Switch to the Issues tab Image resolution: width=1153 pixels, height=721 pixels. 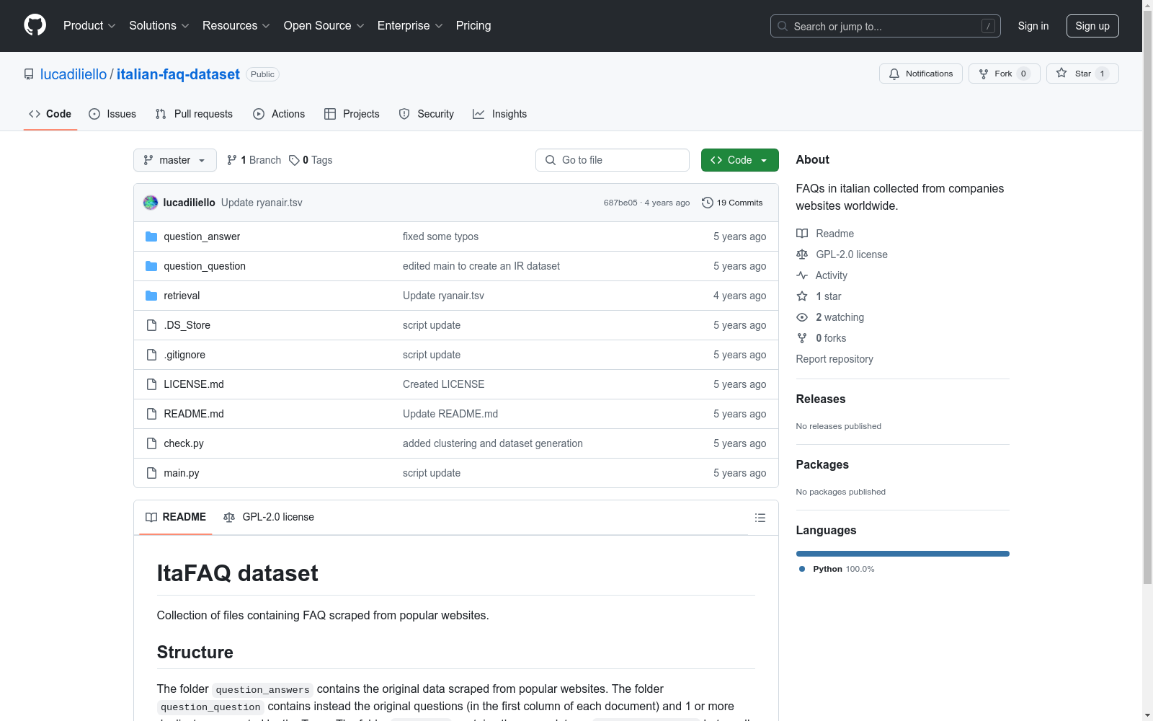112,114
